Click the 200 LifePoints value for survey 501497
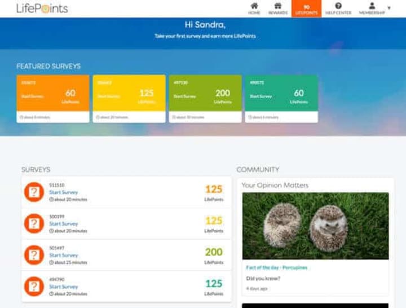This screenshot has width=406, height=308. tap(214, 252)
